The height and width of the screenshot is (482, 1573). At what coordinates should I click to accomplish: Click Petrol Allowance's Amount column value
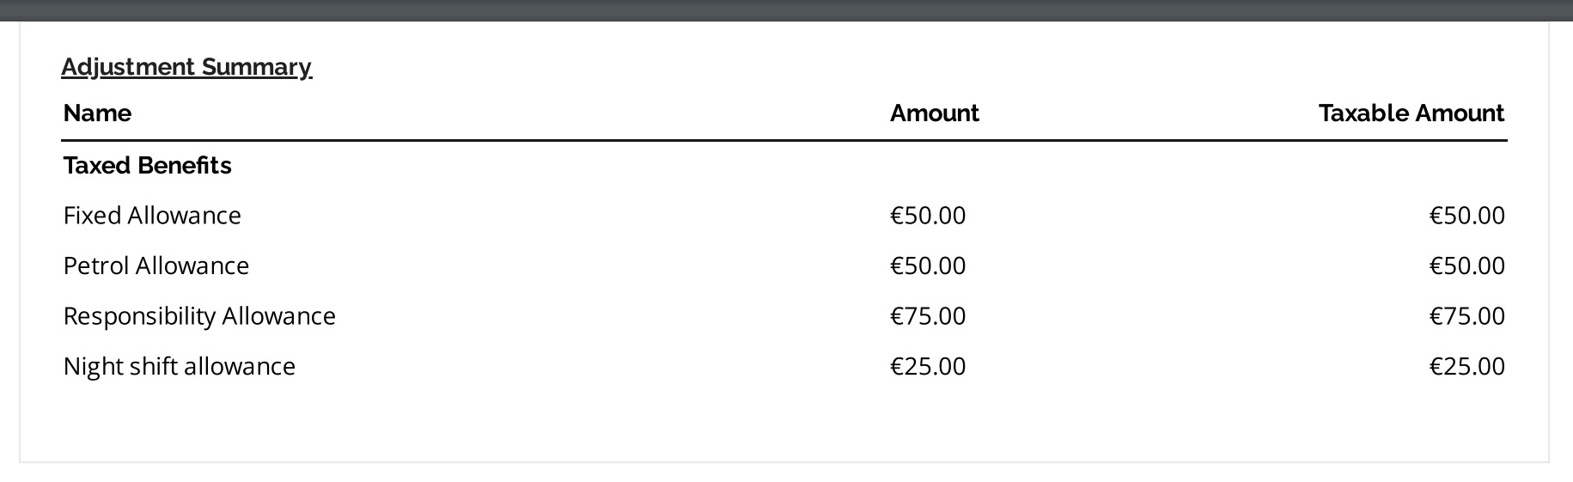928,265
